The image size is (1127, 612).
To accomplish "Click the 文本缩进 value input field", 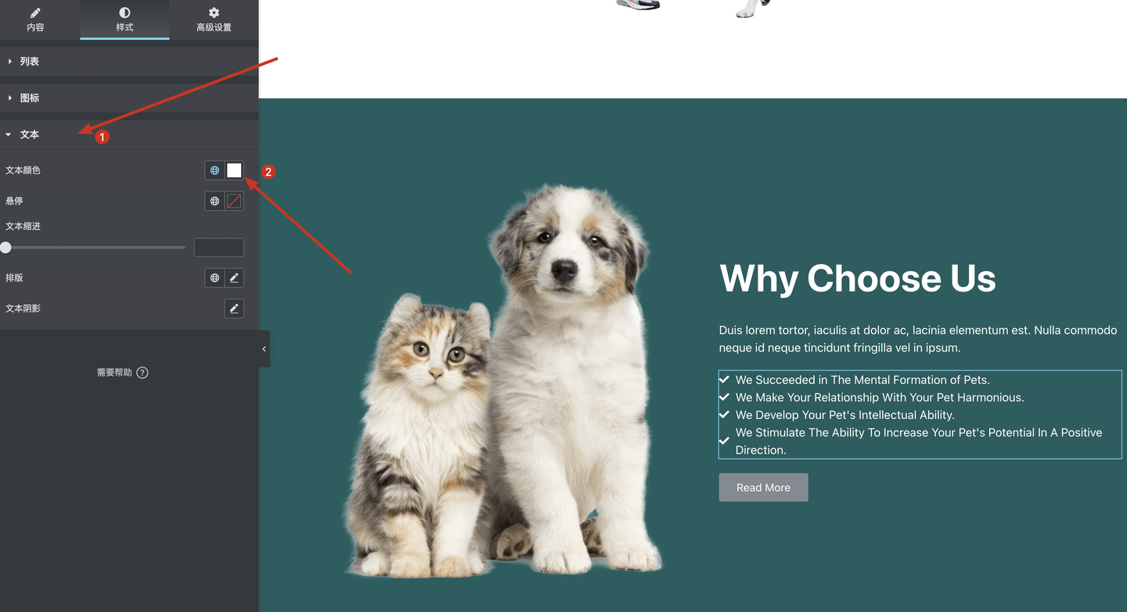I will (218, 247).
